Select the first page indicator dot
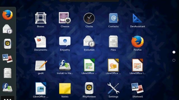 click(174, 52)
